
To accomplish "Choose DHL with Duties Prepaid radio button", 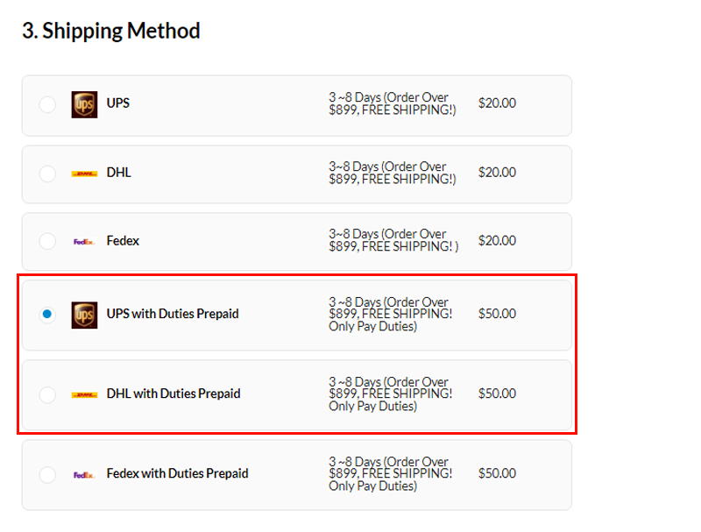I will (47, 394).
